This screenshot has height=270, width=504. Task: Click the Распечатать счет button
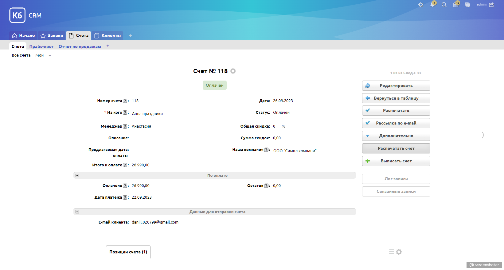click(x=396, y=148)
